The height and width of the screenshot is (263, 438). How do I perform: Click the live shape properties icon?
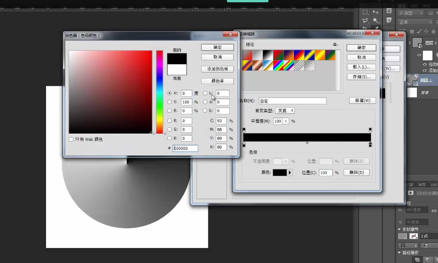point(411,193)
